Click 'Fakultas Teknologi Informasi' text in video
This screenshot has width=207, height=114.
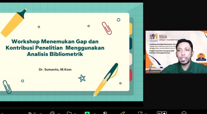[160, 53]
